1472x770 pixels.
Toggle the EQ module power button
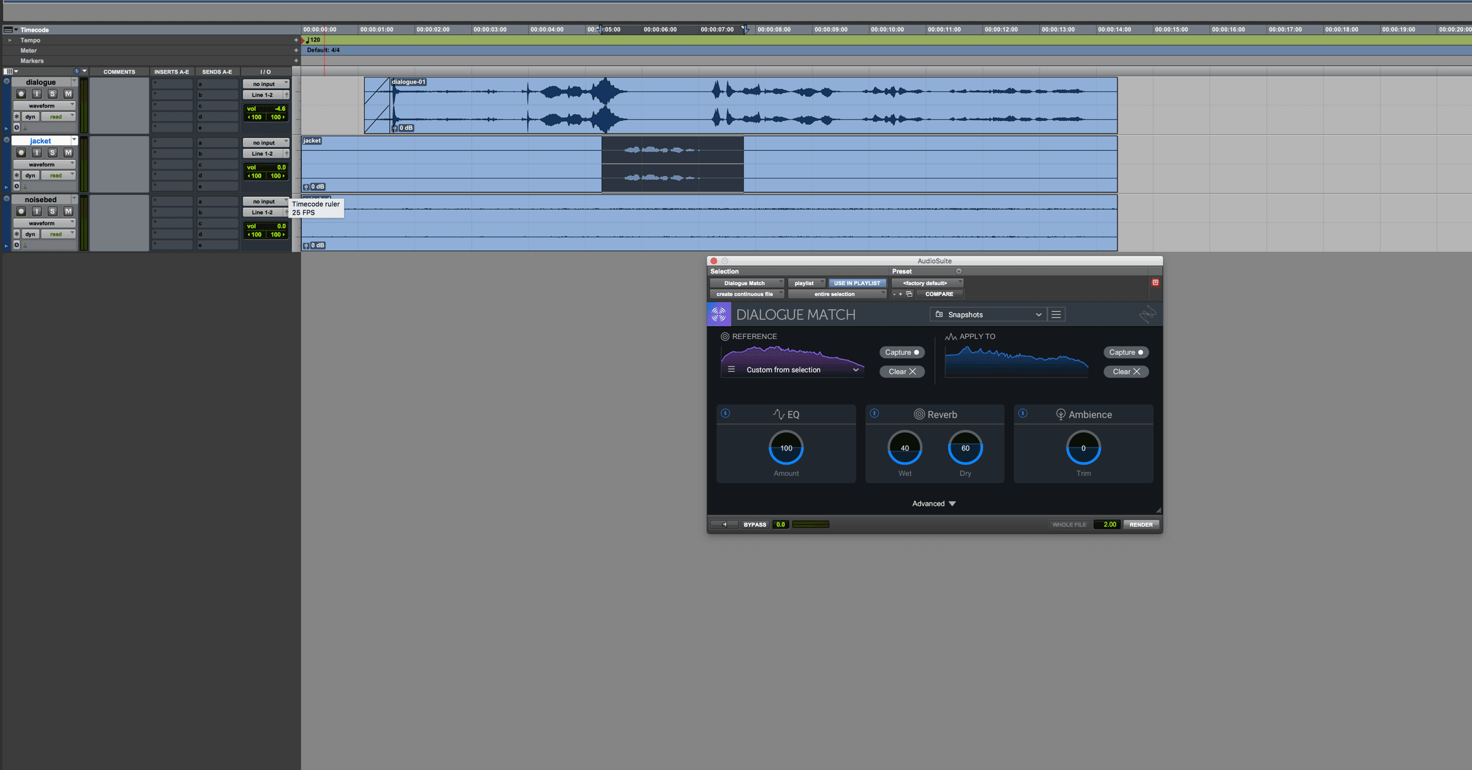point(726,413)
